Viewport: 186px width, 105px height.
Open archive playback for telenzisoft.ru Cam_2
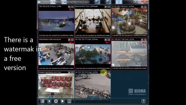coord(106,7)
